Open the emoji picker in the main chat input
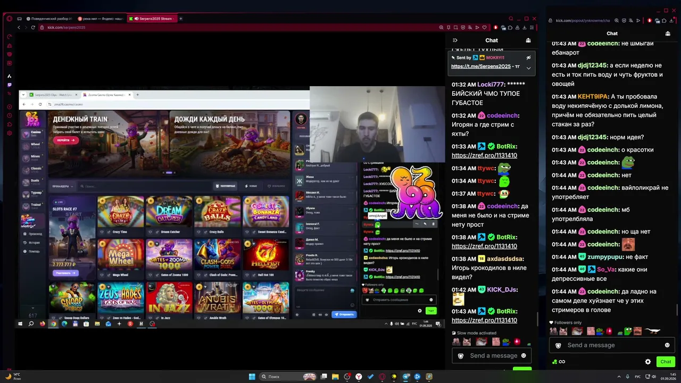 [x=524, y=355]
